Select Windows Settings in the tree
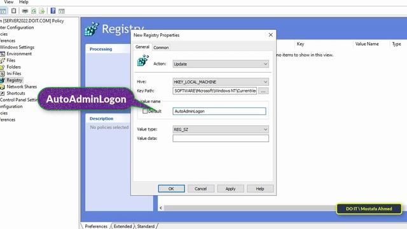The height and width of the screenshot is (229, 407). click(x=17, y=47)
